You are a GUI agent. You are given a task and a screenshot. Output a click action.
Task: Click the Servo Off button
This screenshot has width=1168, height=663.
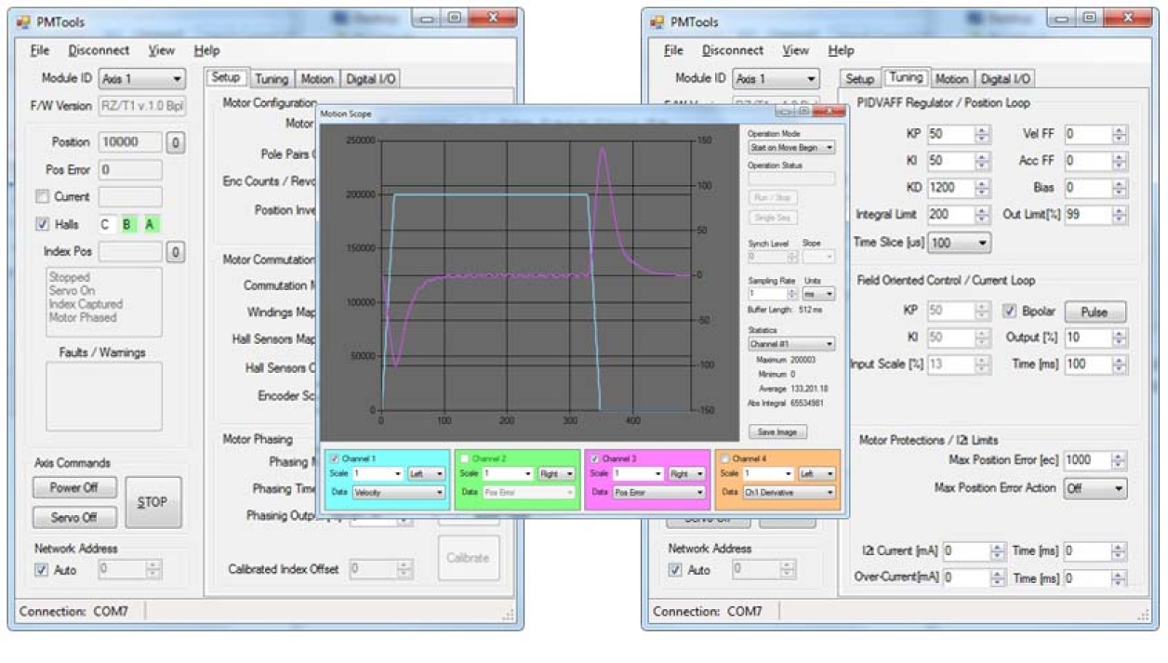pyautogui.click(x=73, y=518)
